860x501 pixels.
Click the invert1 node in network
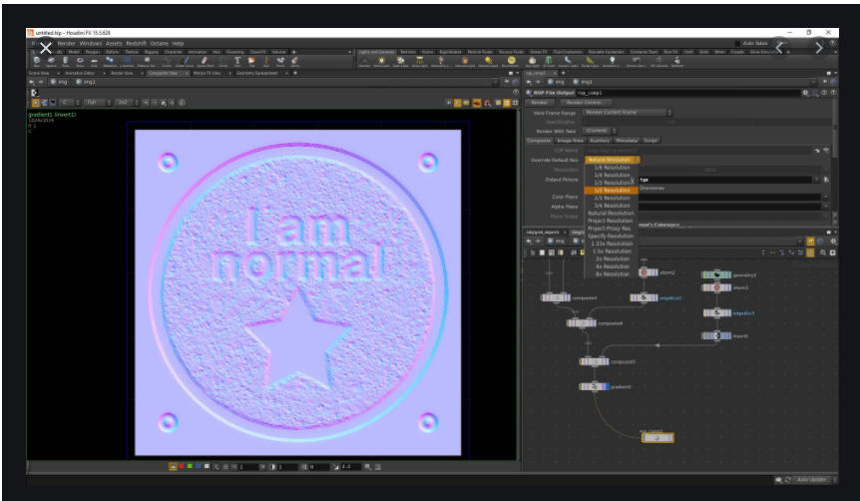click(716, 336)
